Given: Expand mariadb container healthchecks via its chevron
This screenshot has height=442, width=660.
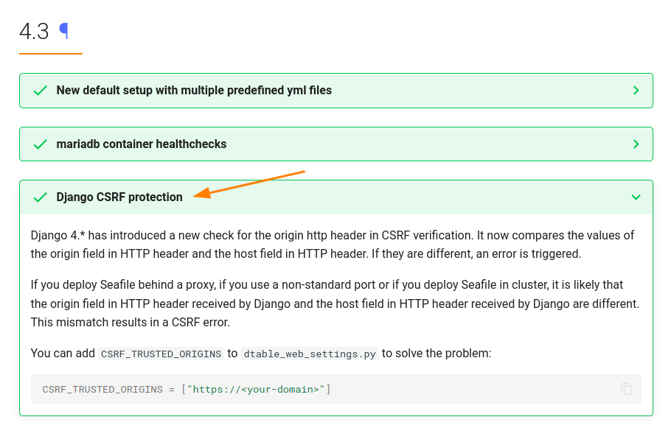Looking at the screenshot, I should click(636, 144).
